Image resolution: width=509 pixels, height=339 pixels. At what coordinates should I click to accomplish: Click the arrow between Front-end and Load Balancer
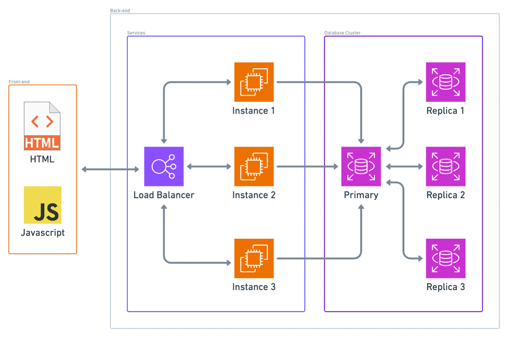pos(110,169)
